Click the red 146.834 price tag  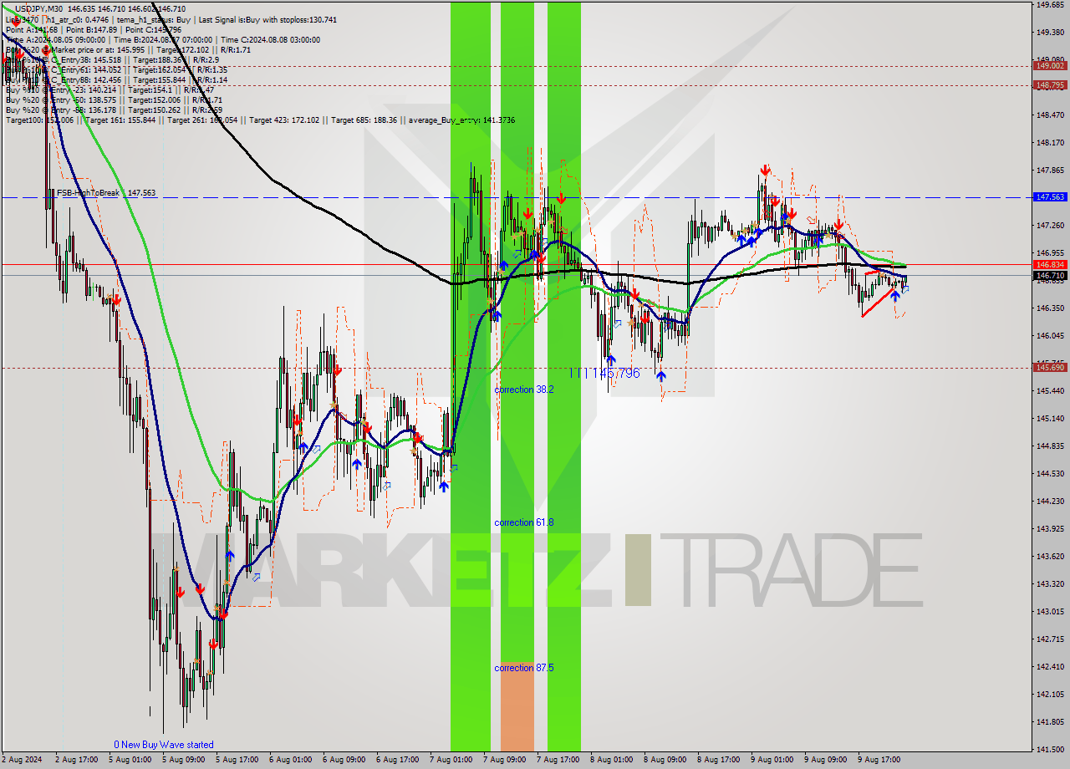coord(1050,264)
